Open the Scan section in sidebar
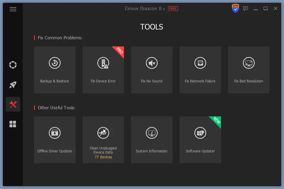This screenshot has width=284, height=189. pos(13,65)
